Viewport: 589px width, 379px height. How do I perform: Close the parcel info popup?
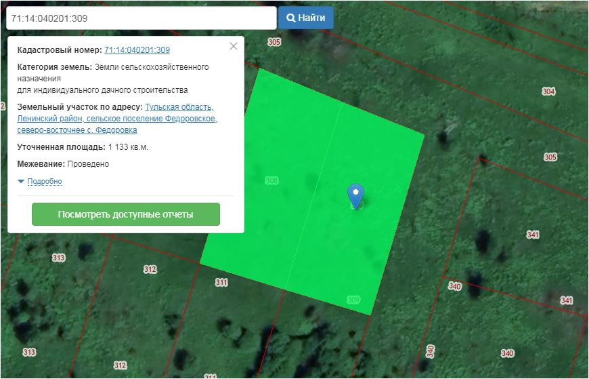coord(234,46)
